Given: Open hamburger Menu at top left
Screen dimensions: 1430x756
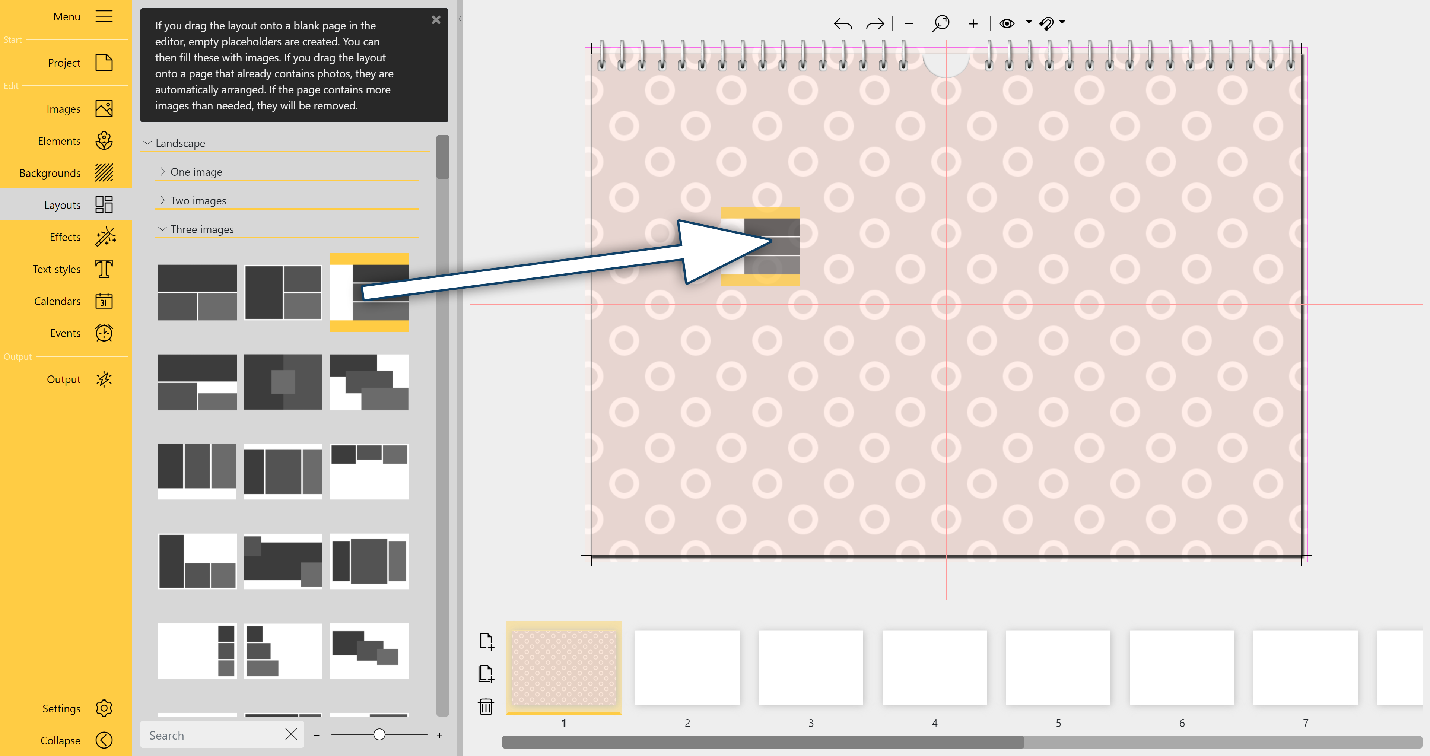Looking at the screenshot, I should pos(104,17).
